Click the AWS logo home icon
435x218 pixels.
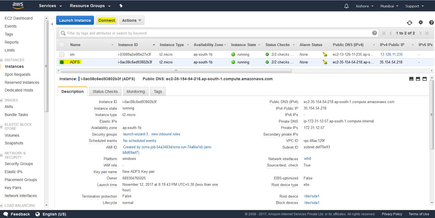[x=18, y=6]
